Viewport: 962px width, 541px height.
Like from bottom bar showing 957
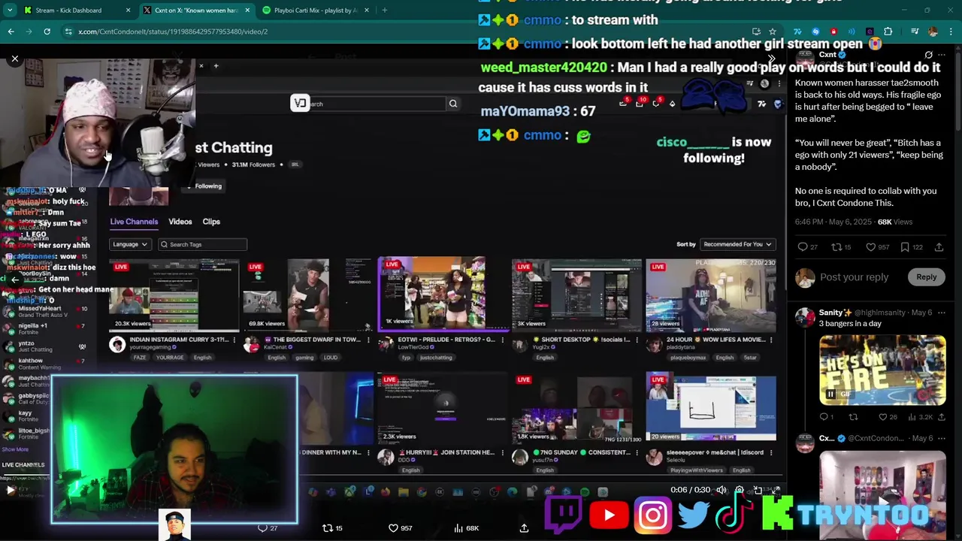tap(401, 528)
